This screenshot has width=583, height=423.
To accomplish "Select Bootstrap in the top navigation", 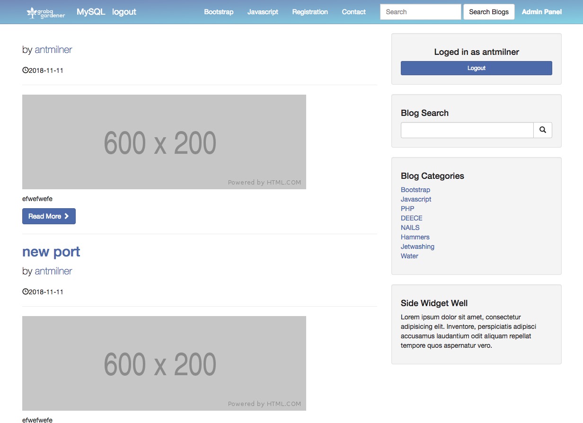I will (x=219, y=12).
